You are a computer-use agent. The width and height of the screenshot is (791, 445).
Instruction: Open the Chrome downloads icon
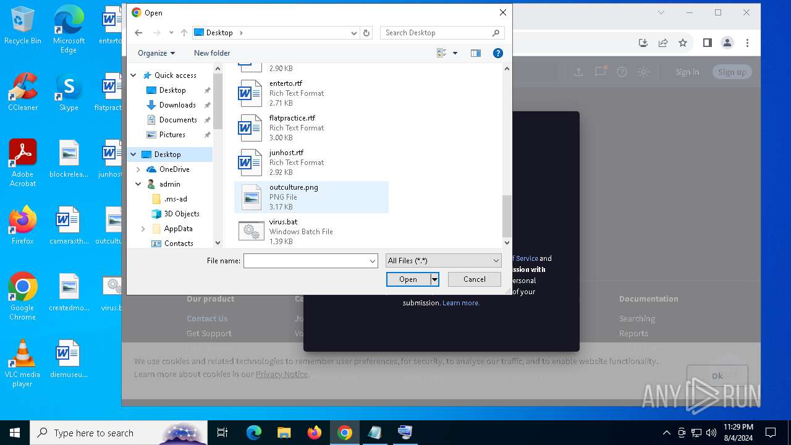click(x=643, y=43)
